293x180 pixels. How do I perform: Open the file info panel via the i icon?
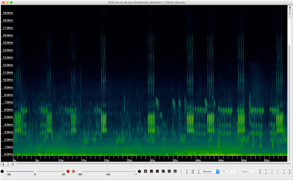(181, 172)
